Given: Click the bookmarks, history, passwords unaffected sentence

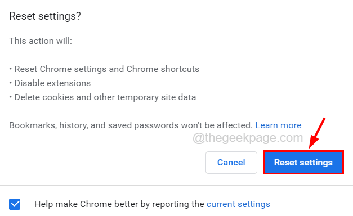Looking at the screenshot, I should [131, 125].
